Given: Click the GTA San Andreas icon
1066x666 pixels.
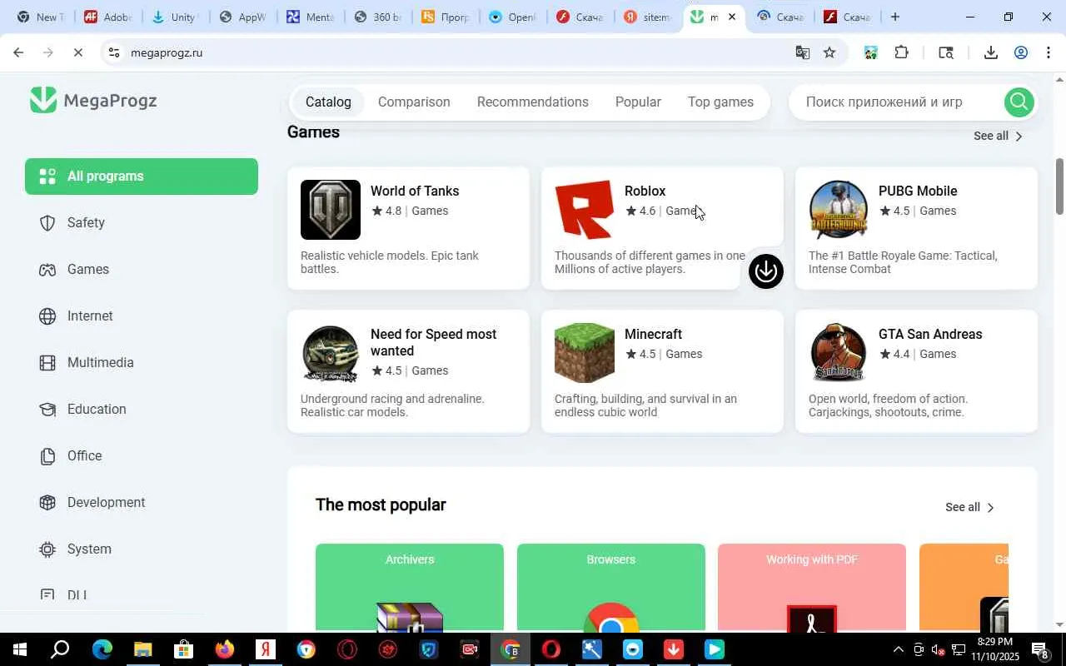Looking at the screenshot, I should pos(839,353).
